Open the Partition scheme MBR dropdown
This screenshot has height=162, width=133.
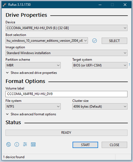click(x=33, y=65)
